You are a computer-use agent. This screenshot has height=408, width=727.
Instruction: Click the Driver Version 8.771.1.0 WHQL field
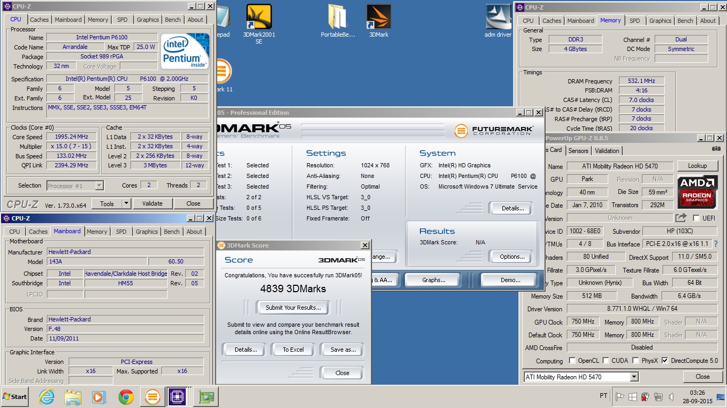(642, 309)
